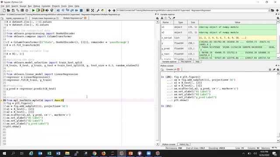Screen dimensions: 280x157
Task: Interrupt kernel with the console stop square icon
Action: pos(270,69)
